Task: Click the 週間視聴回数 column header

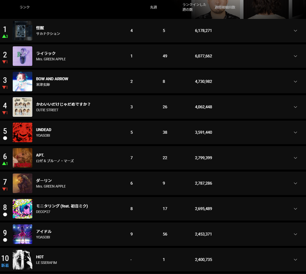Action: point(225,7)
